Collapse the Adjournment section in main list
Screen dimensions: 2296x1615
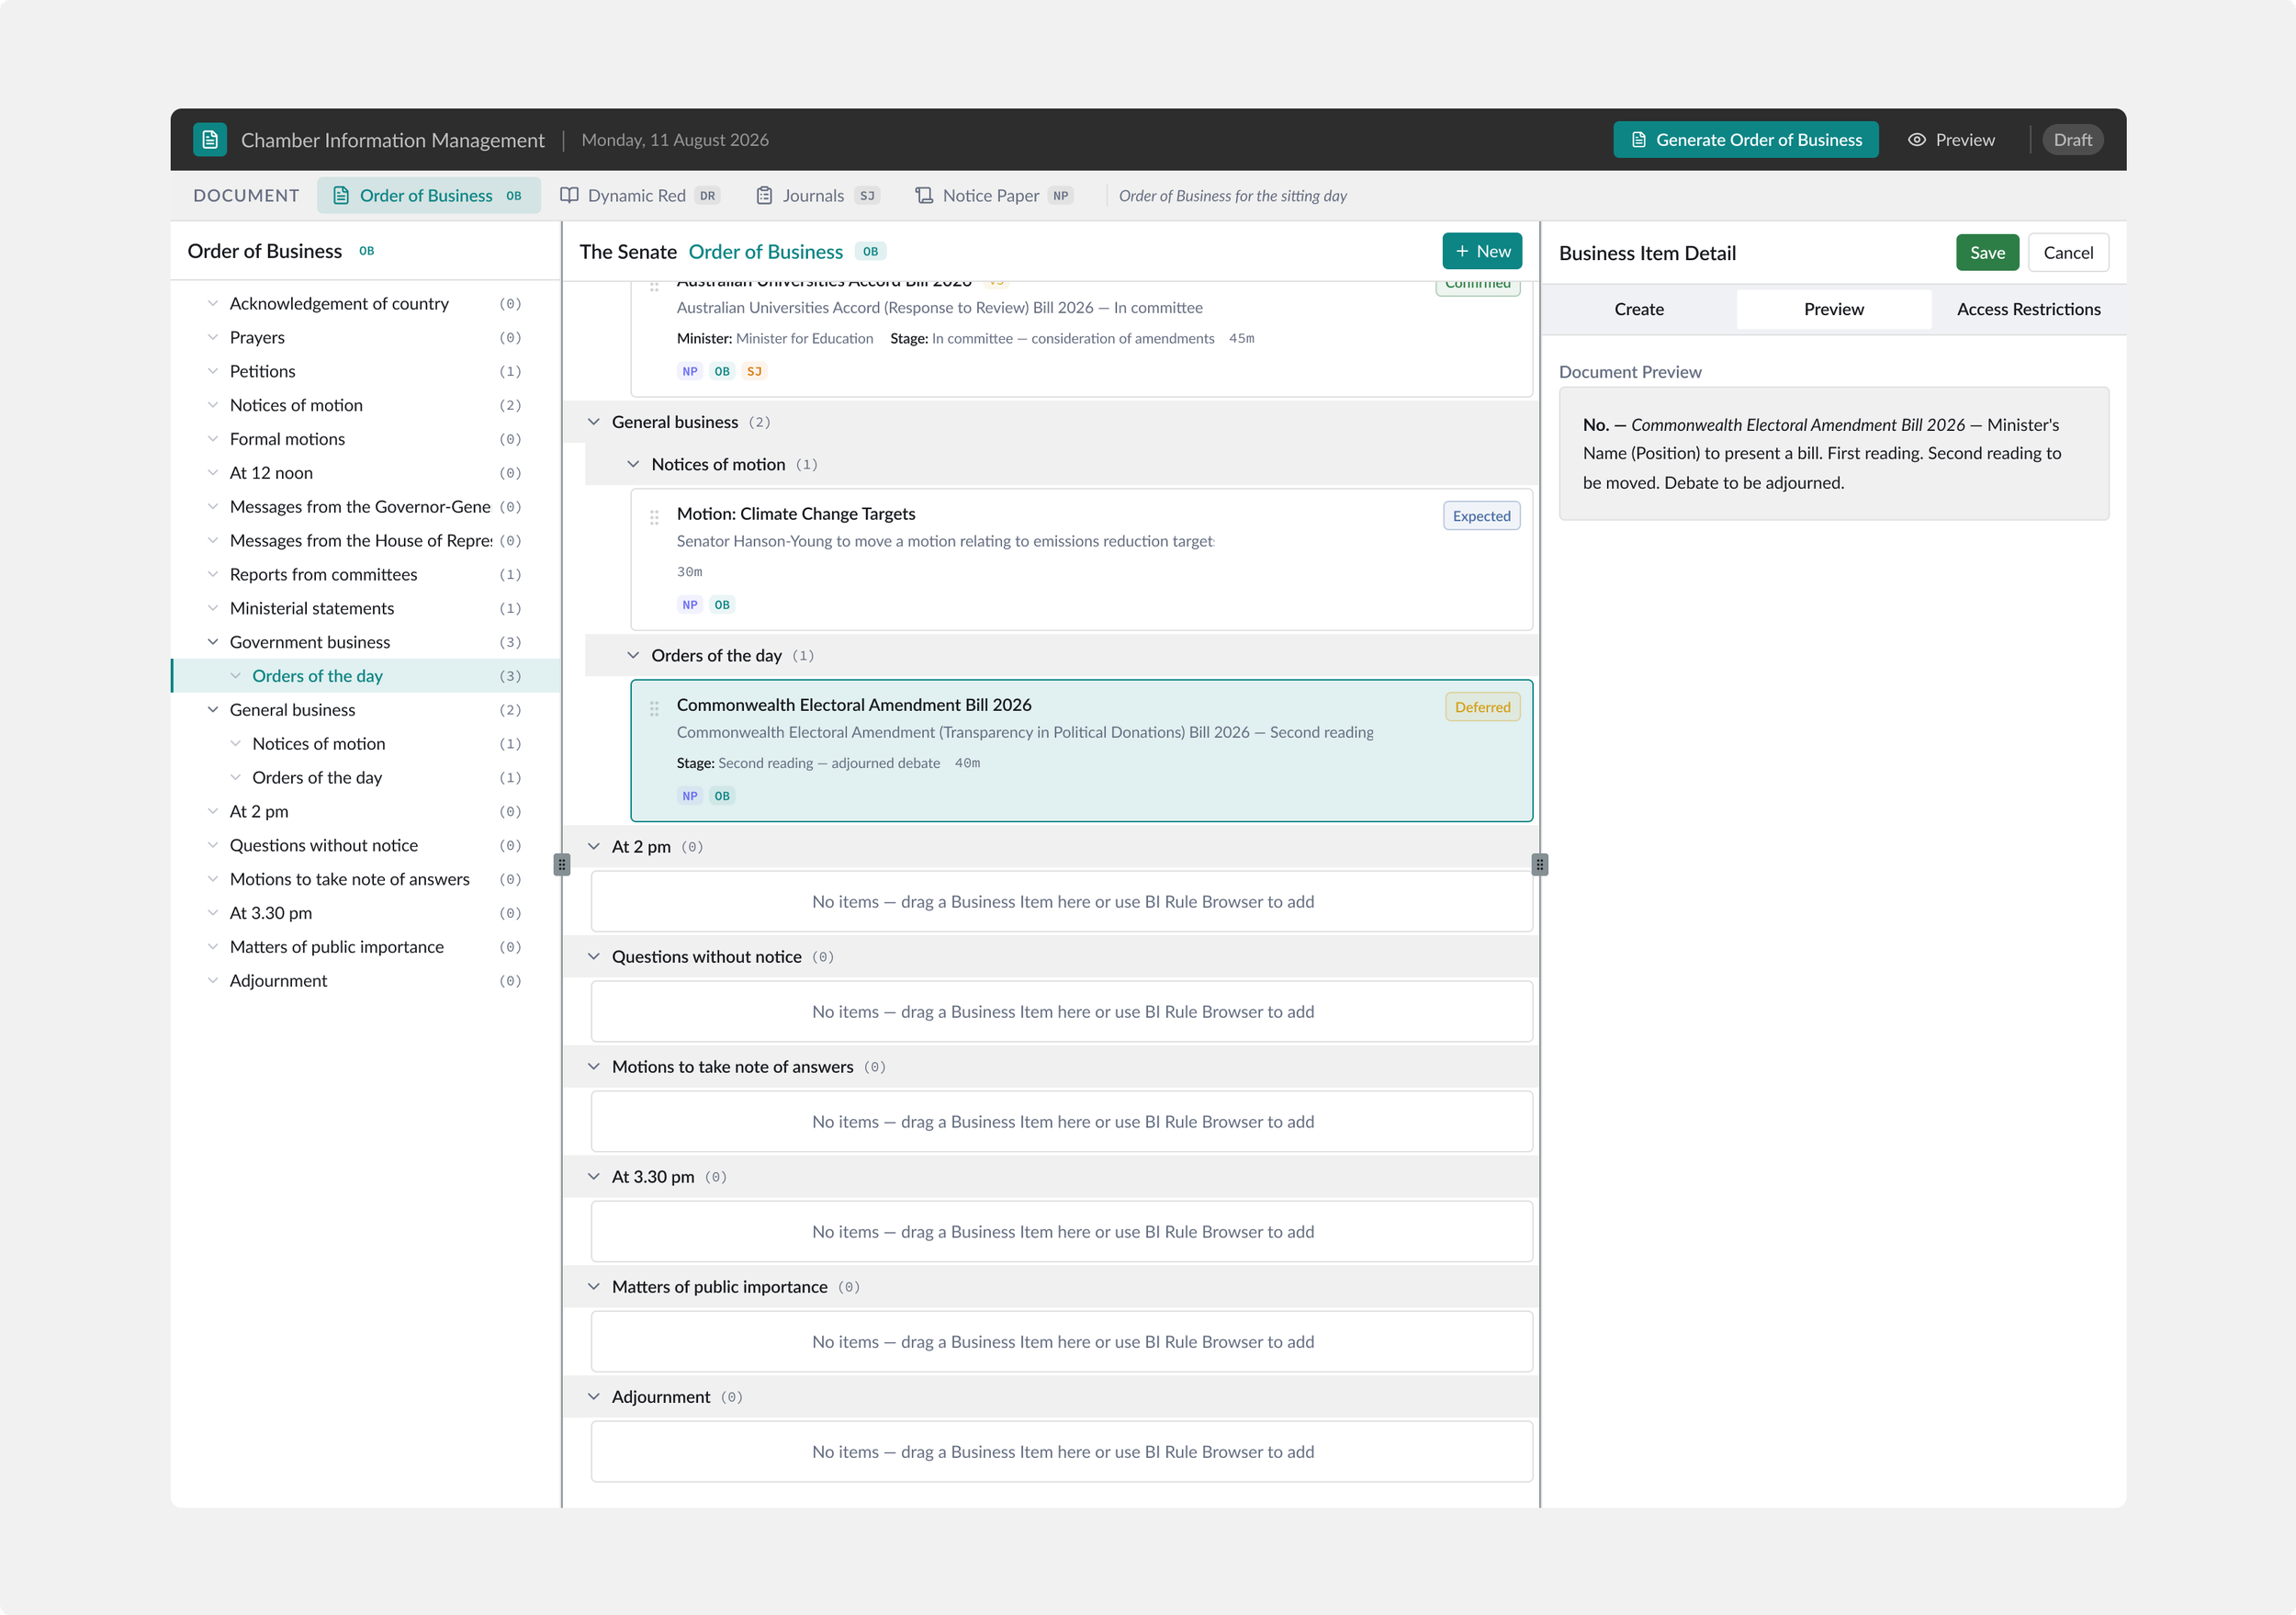(594, 1397)
